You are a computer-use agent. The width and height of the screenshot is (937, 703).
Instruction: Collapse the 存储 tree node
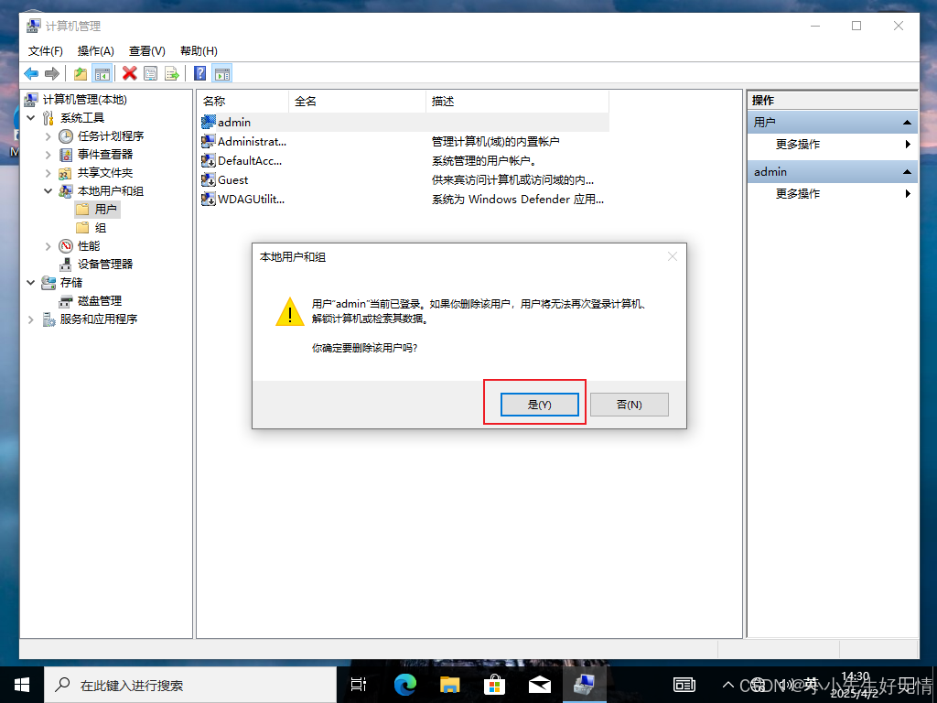pyautogui.click(x=31, y=282)
